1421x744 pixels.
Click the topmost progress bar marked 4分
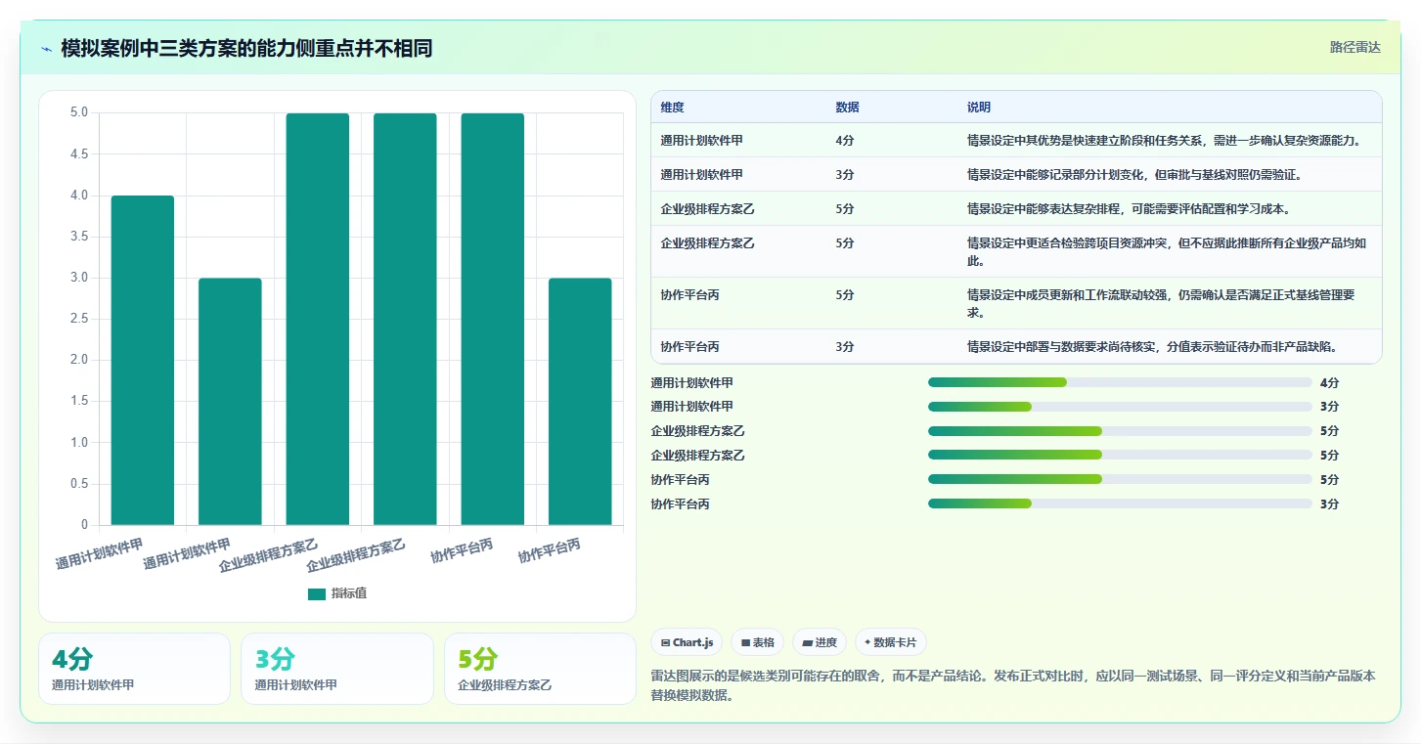pyautogui.click(x=1120, y=382)
